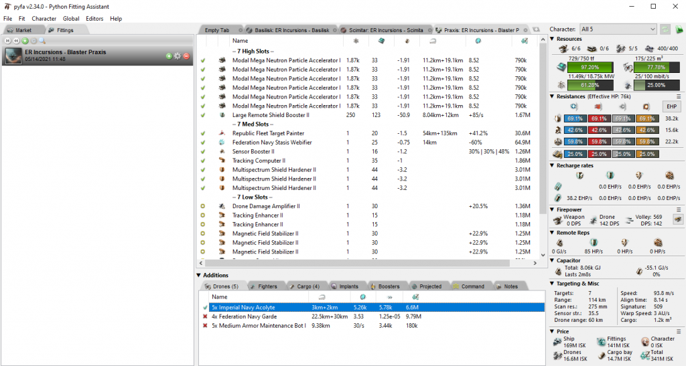
Task: Toggle state of Federation Navy Stasis Webifier
Action: click(202, 143)
